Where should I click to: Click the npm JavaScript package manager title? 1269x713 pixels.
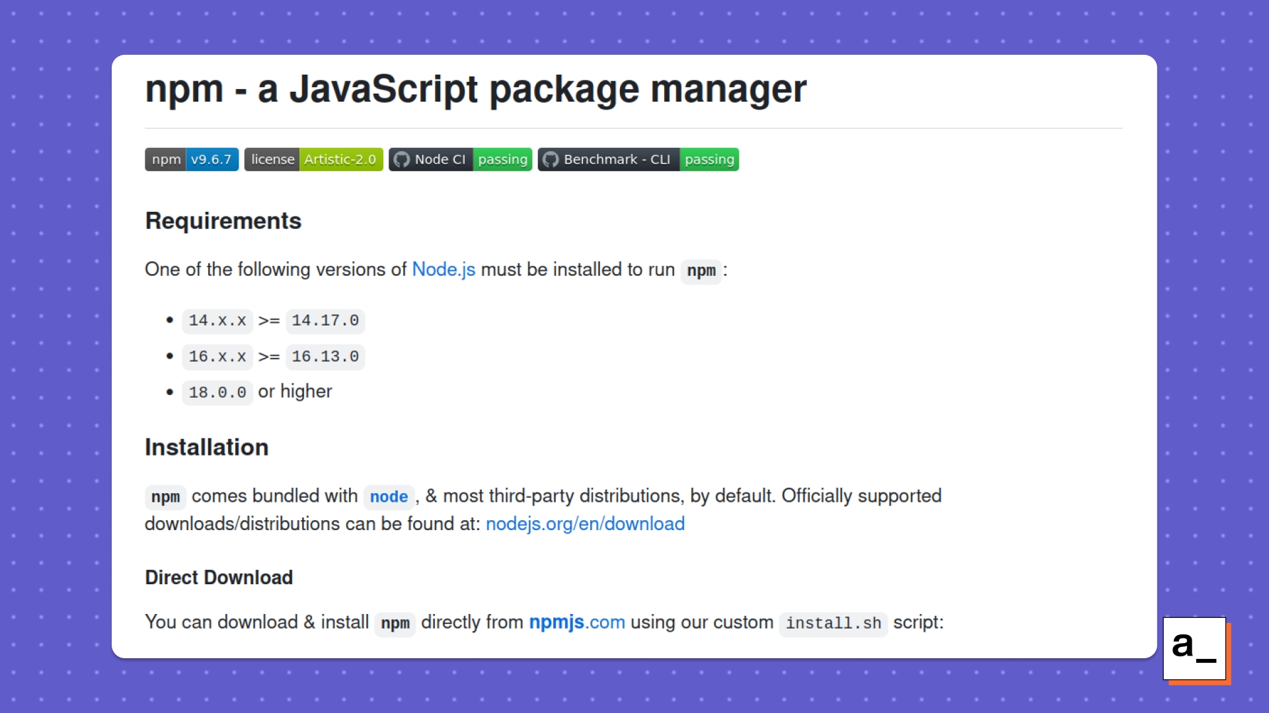[x=476, y=88]
